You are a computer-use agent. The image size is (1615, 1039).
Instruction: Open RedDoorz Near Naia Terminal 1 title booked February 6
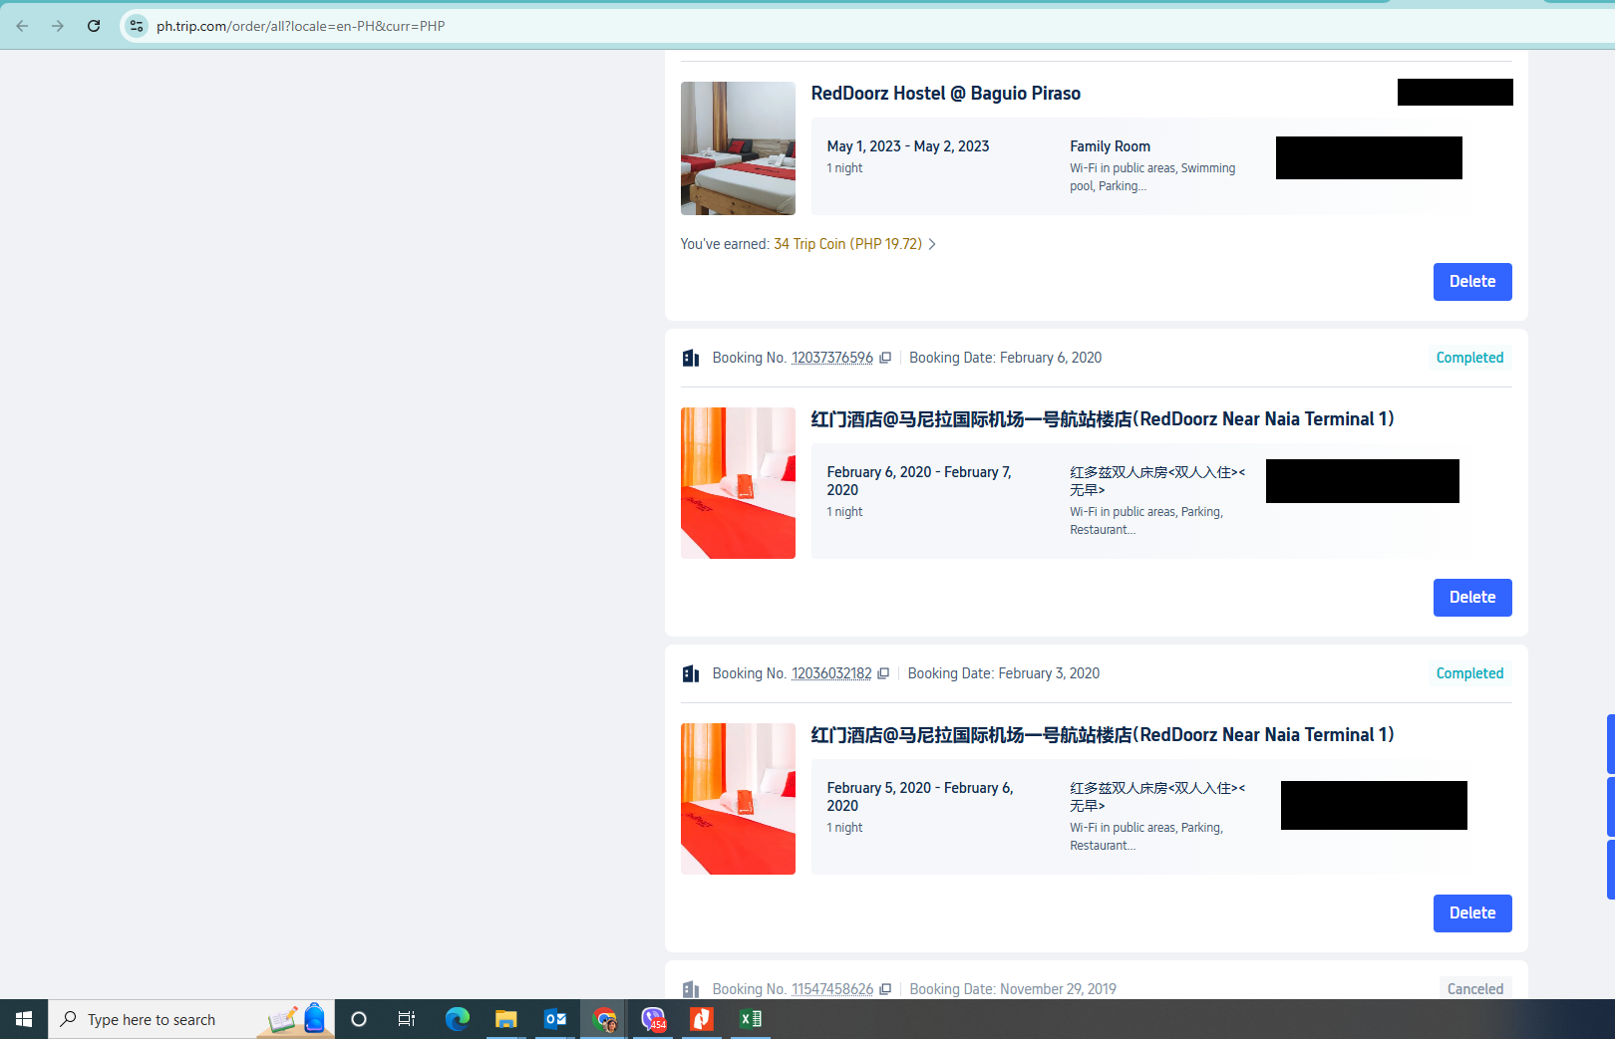tap(1103, 419)
